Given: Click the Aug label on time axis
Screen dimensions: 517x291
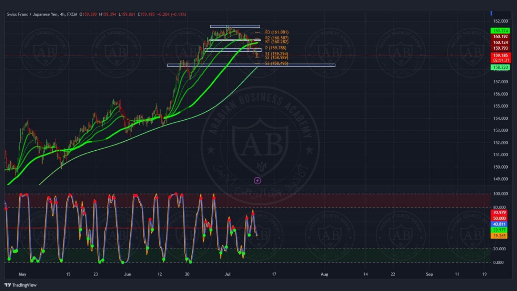Looking at the screenshot, I should coord(324,274).
